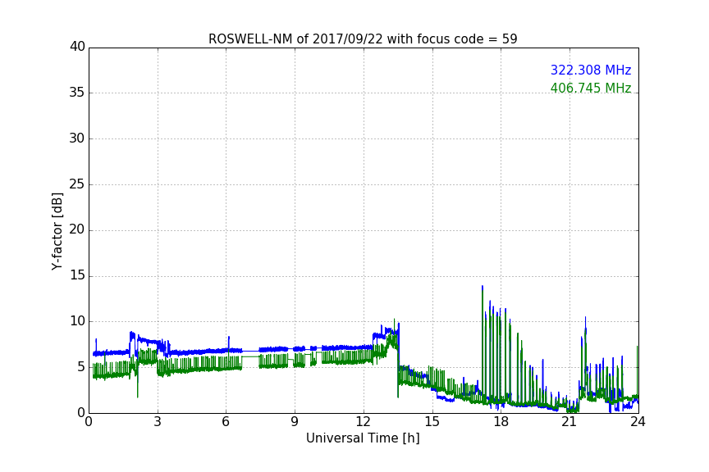
Task: Click the 10 tick on the Y axis
Action: [x=77, y=321]
